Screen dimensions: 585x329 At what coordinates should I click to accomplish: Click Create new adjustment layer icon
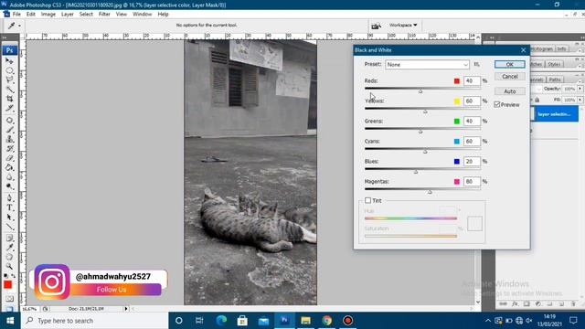click(x=538, y=304)
